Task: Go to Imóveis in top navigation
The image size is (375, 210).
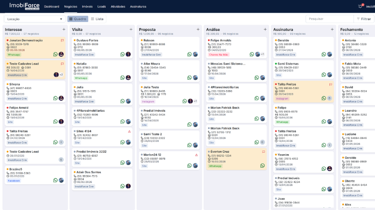Action: pos(87,7)
